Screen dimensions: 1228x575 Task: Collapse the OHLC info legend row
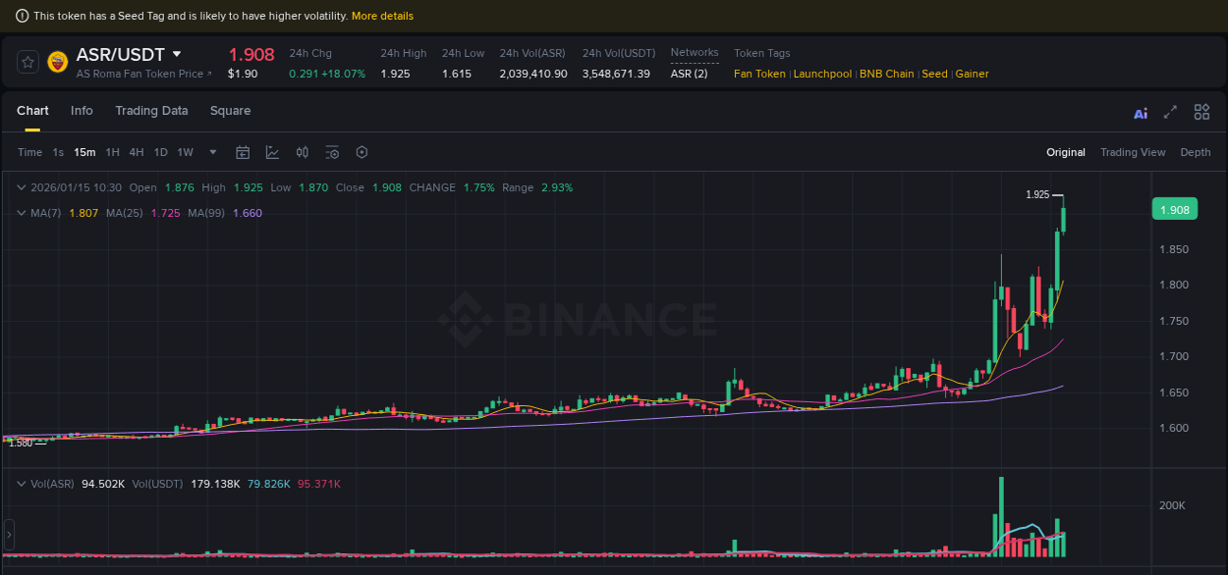click(22, 187)
